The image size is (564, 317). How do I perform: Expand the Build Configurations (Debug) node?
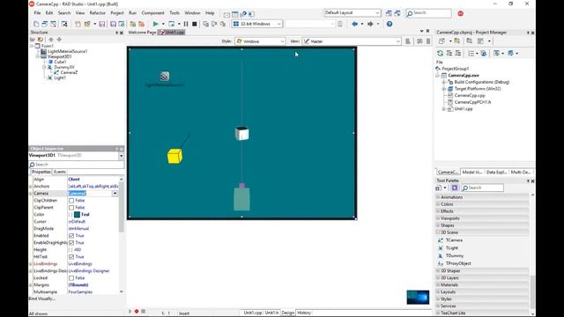tap(444, 82)
